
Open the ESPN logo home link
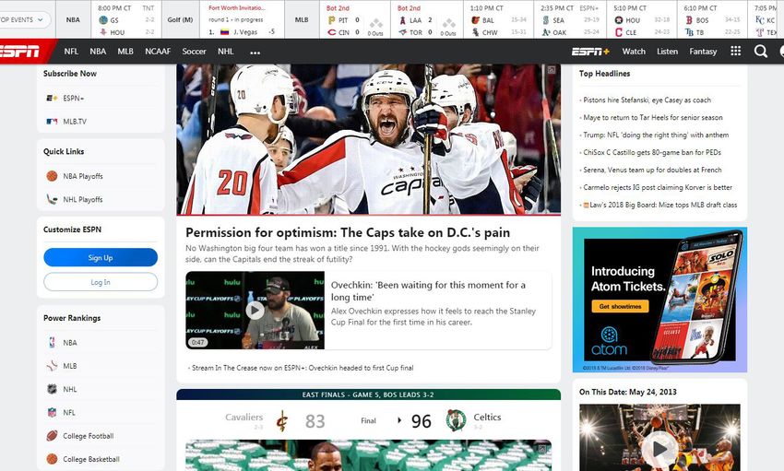coord(21,52)
